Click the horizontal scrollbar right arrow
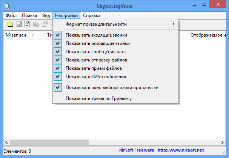This screenshot has height=158, width=229. pos(223,142)
